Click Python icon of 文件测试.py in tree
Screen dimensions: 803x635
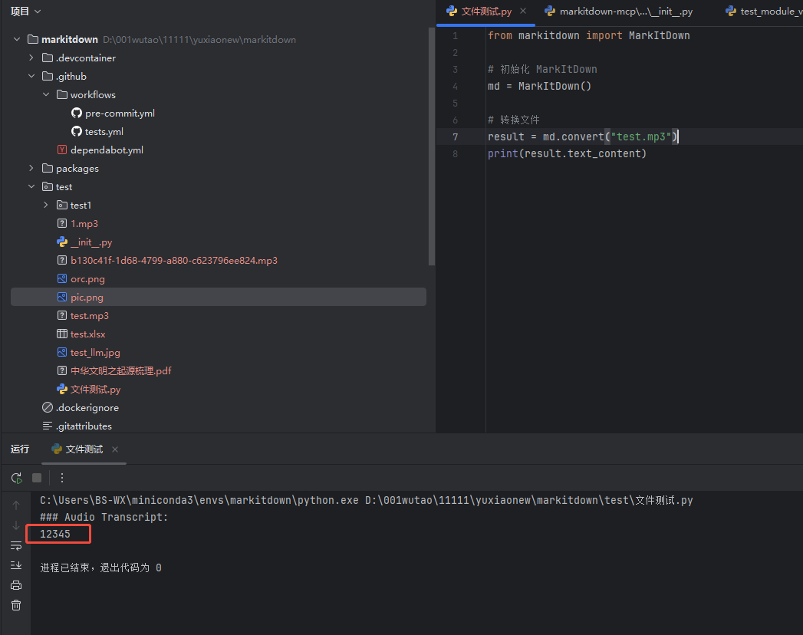62,390
